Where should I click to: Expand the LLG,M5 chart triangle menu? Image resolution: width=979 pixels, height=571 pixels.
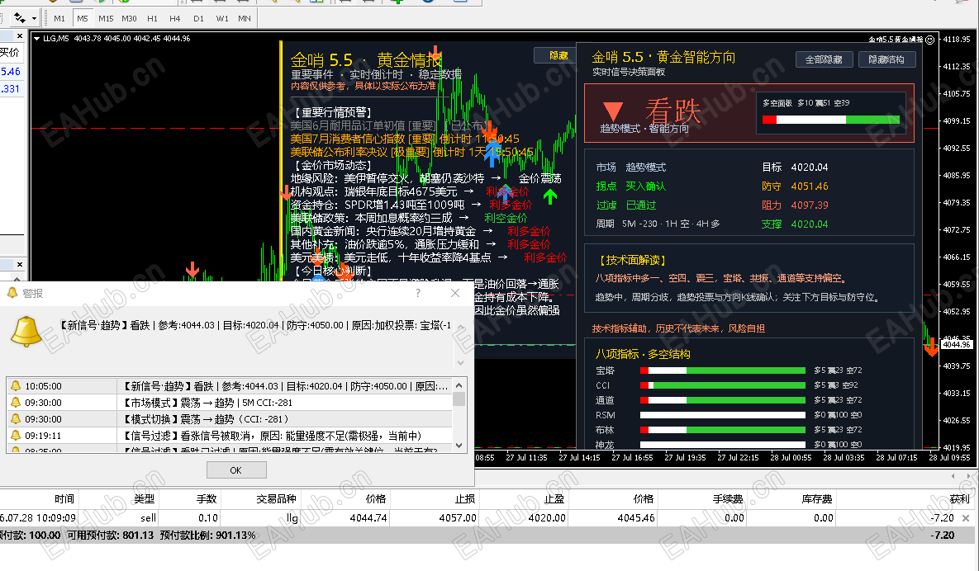[x=37, y=39]
